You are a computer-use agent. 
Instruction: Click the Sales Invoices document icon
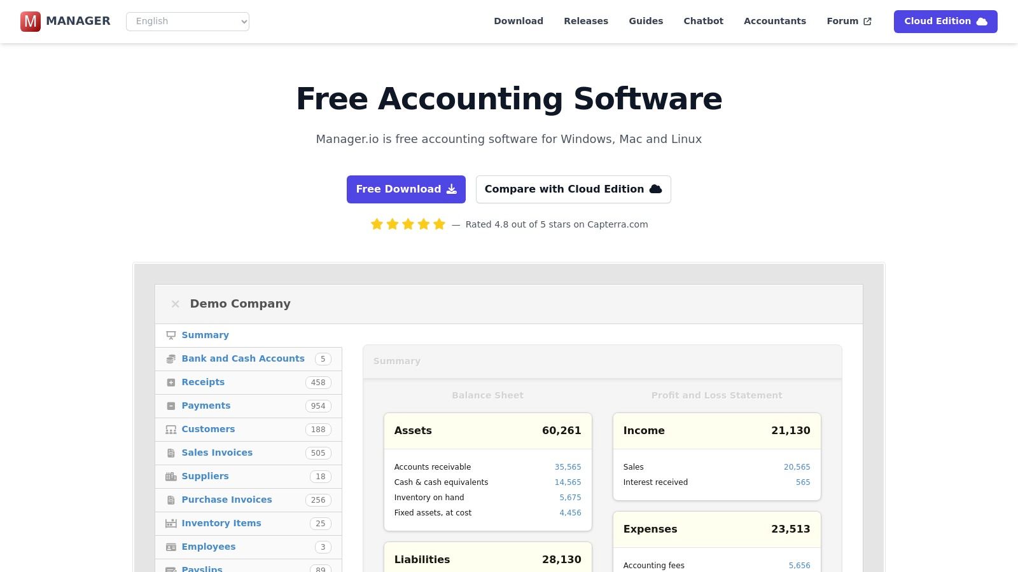point(171,453)
